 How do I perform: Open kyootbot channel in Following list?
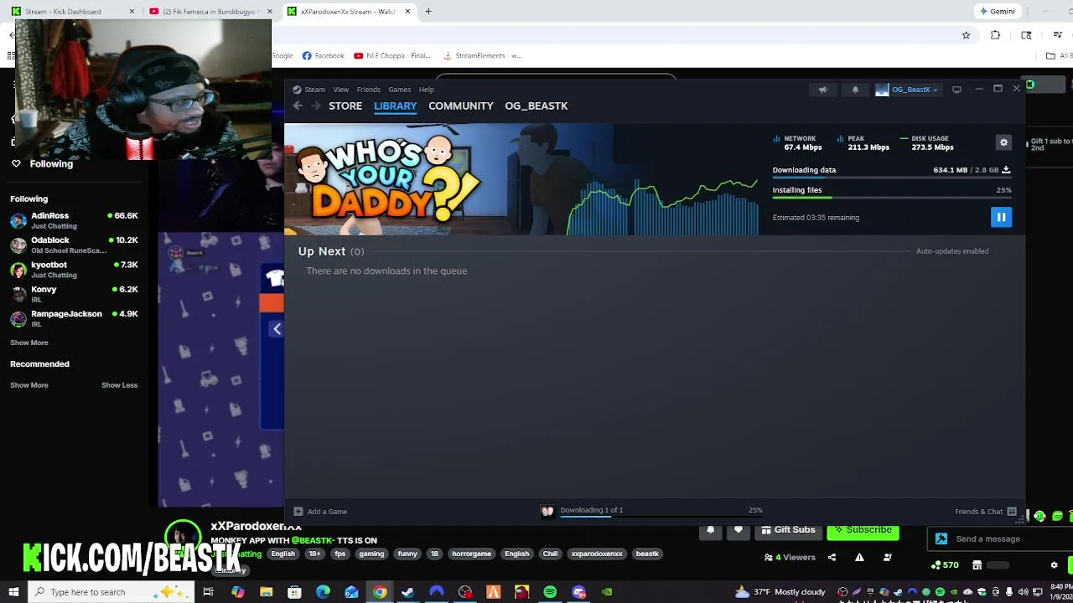click(x=74, y=269)
